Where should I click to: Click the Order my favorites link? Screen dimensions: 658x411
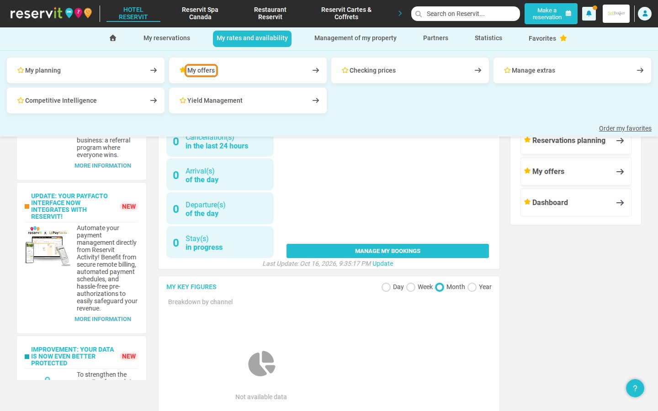[x=625, y=128]
